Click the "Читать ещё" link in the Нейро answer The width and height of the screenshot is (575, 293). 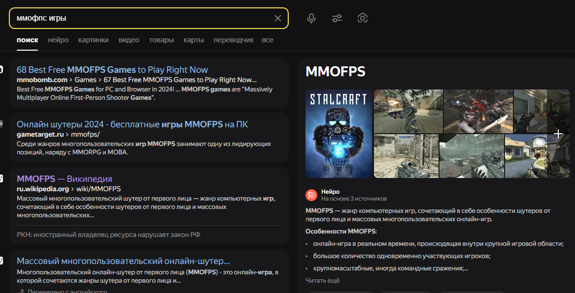(x=322, y=280)
